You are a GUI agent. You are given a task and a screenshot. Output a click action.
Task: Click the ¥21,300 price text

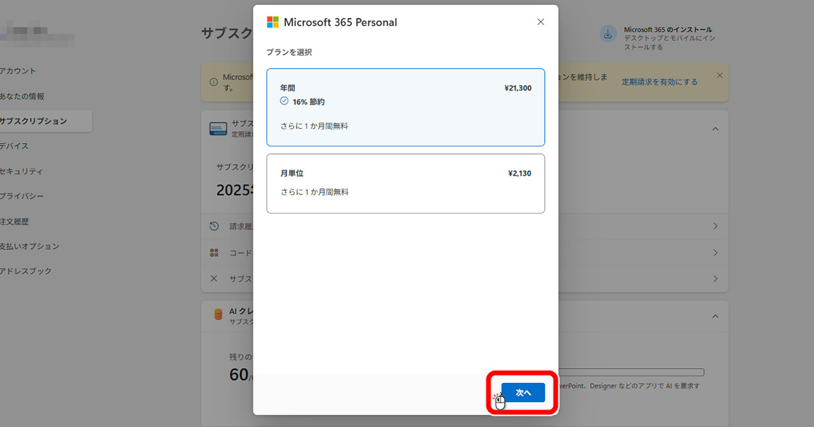518,88
